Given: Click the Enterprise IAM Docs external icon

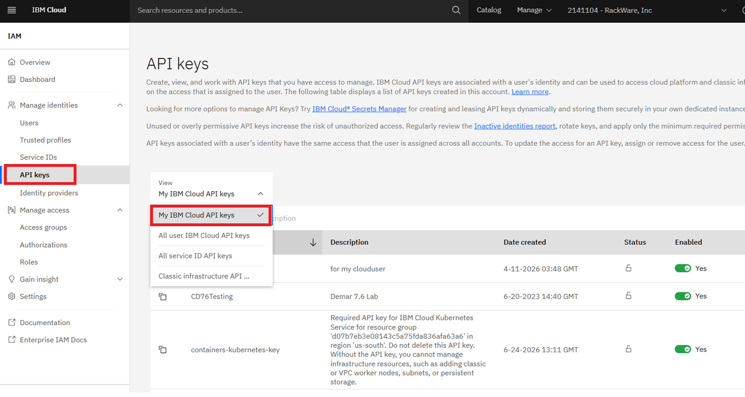Looking at the screenshot, I should coord(11,340).
